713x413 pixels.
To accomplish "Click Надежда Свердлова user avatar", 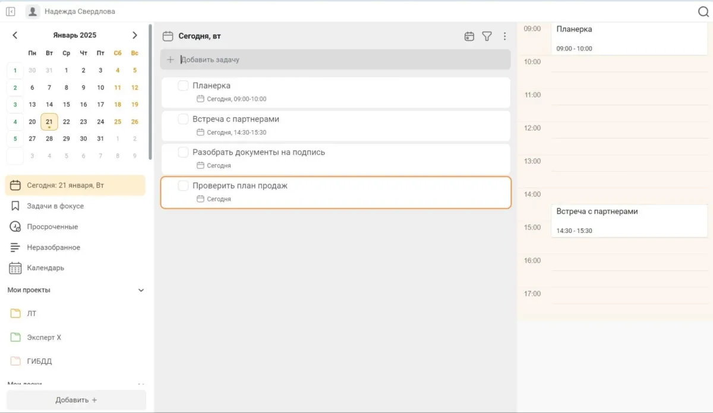I will coord(33,11).
